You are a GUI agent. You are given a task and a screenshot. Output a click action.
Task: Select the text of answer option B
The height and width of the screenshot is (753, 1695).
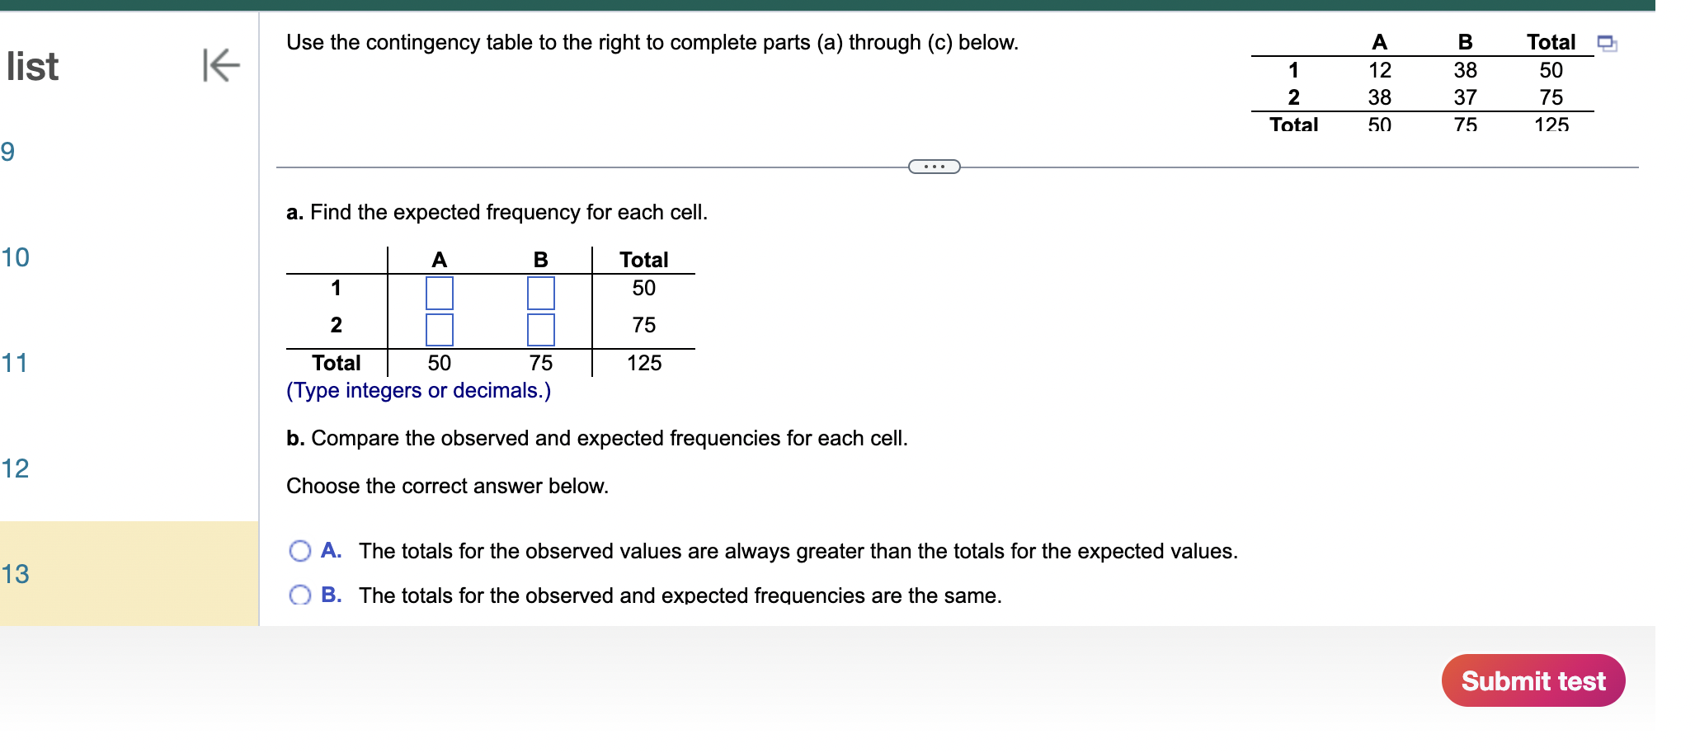tap(679, 595)
